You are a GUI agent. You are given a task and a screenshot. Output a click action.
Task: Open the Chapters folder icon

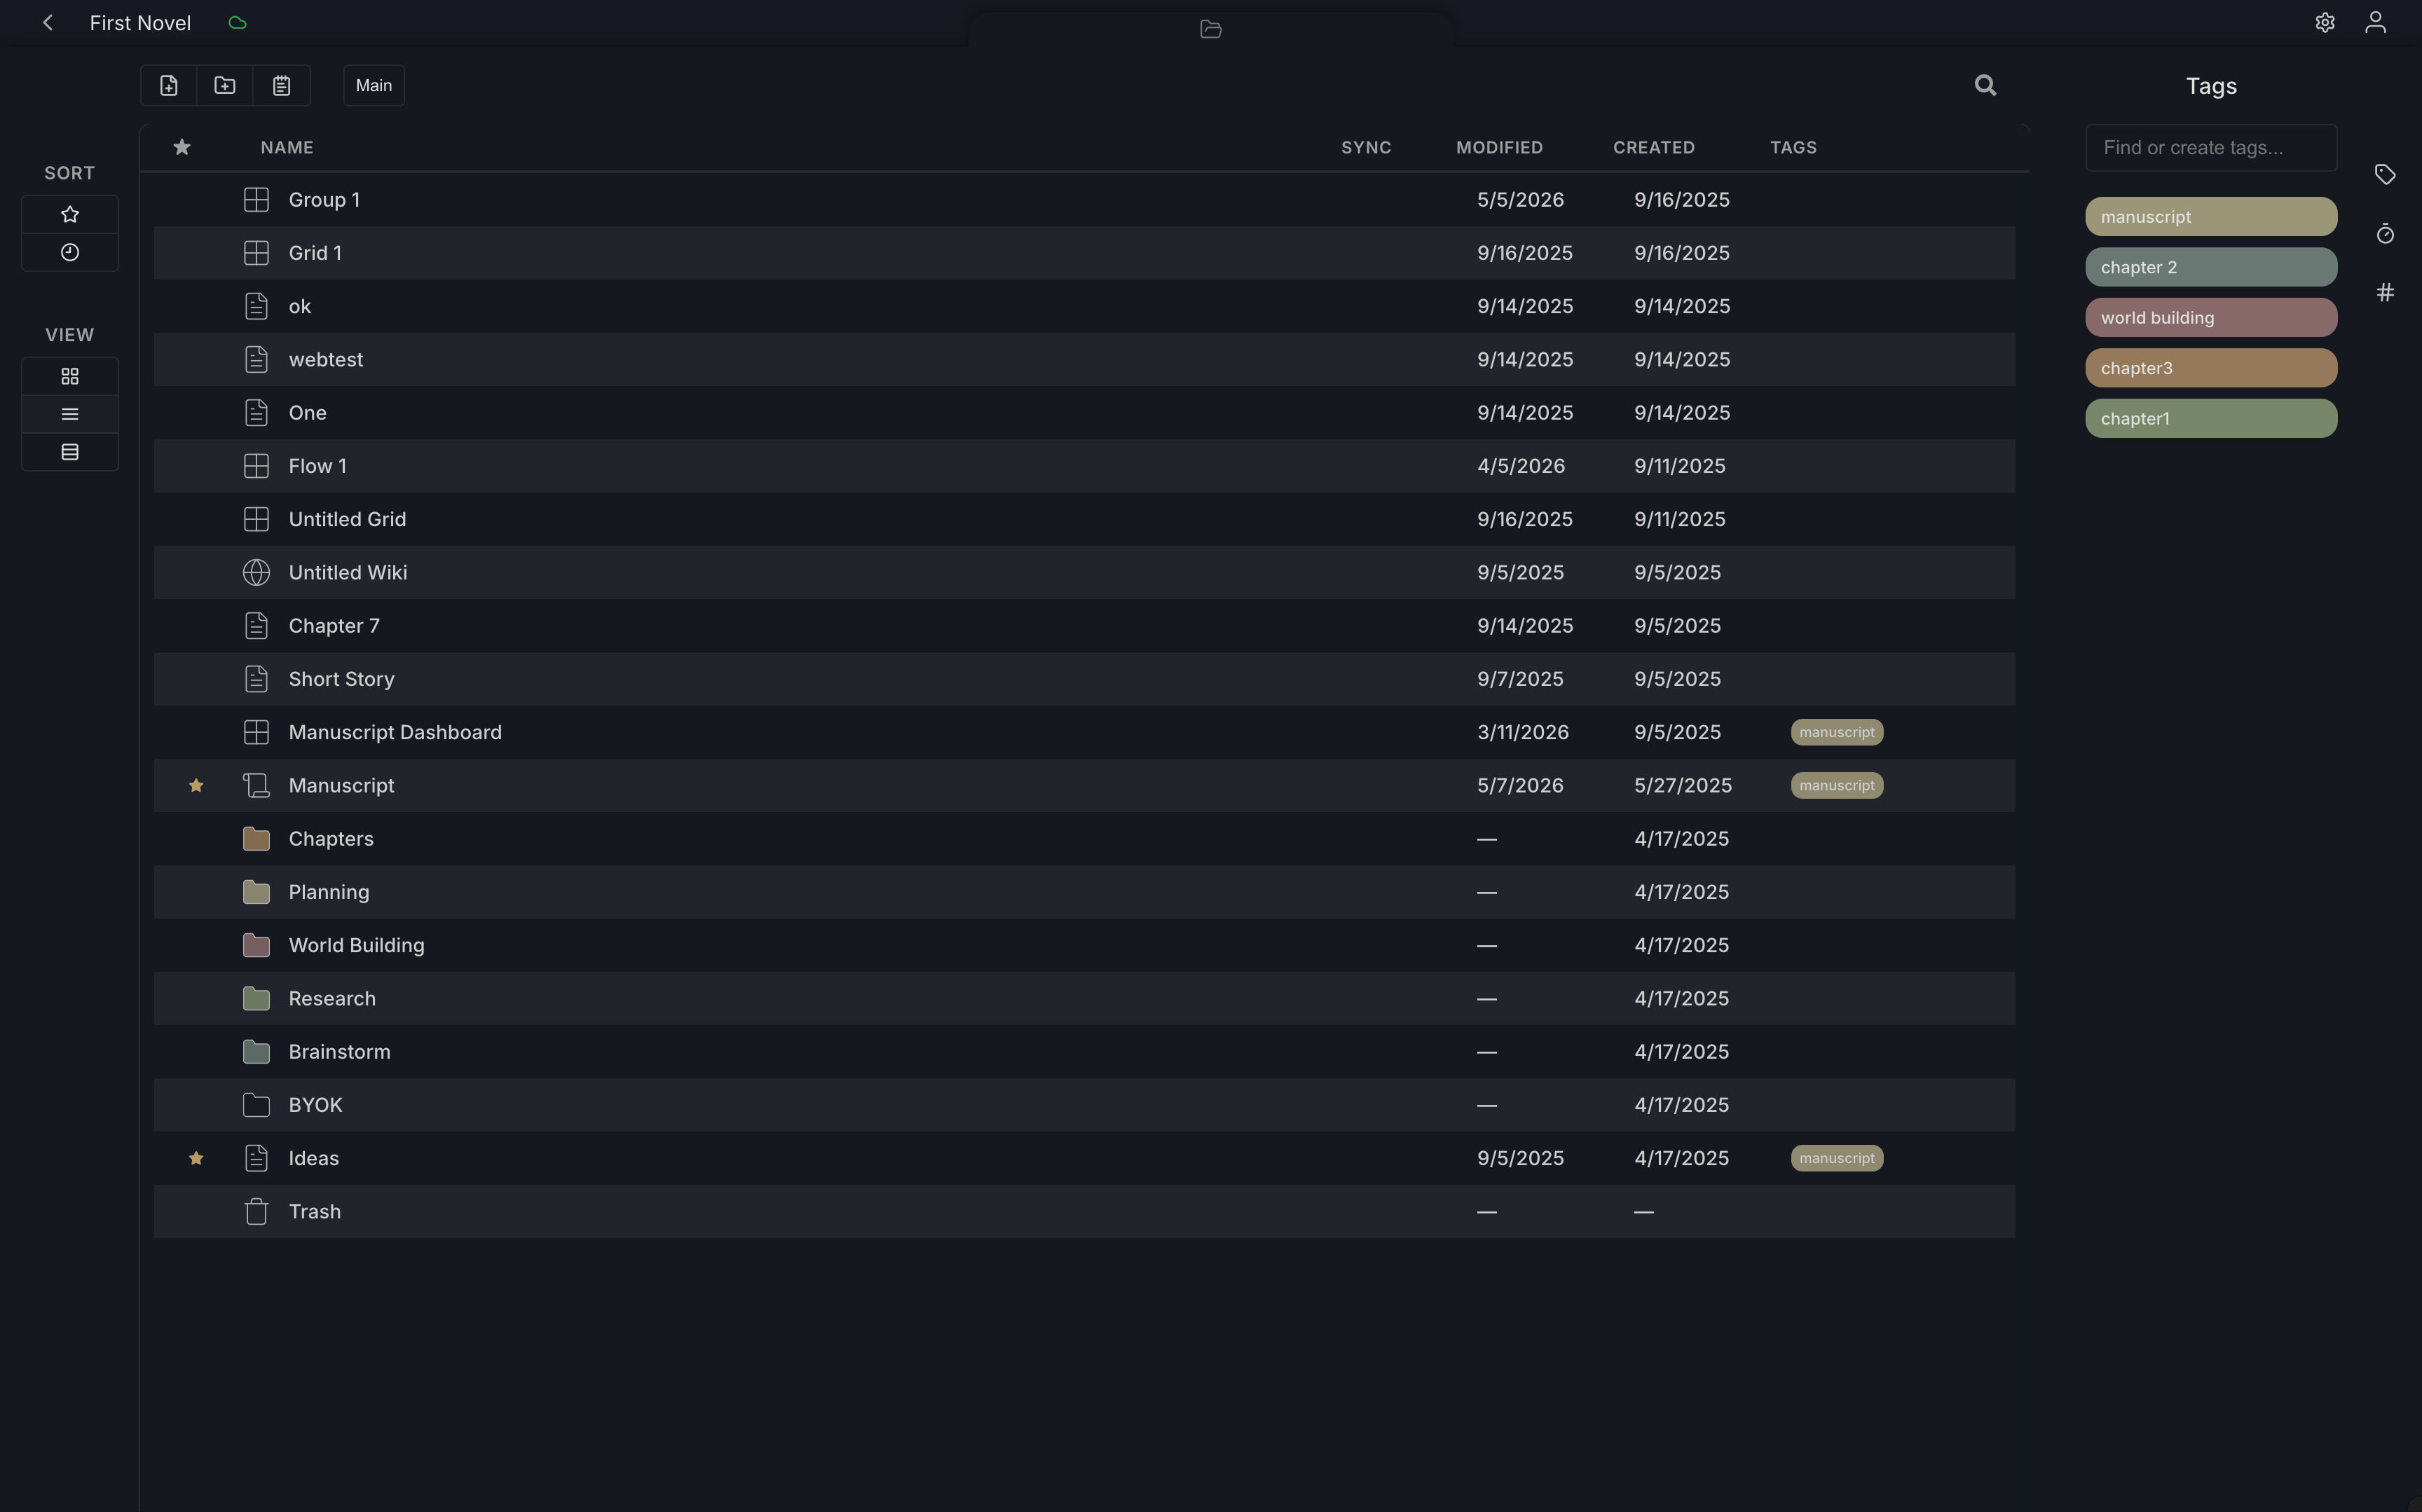click(256, 838)
